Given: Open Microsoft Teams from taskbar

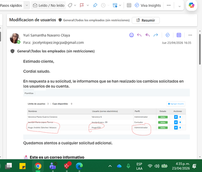Looking at the screenshot, I should tap(53, 166).
